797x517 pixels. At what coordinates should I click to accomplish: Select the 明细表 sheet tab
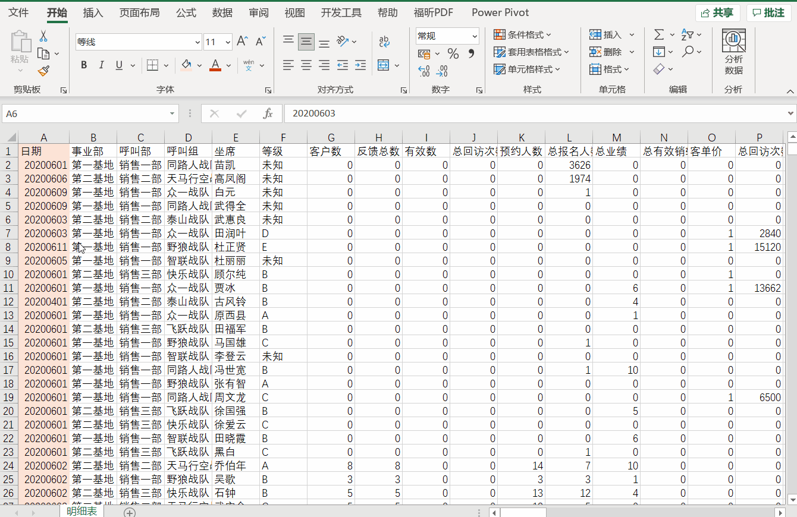(x=81, y=511)
